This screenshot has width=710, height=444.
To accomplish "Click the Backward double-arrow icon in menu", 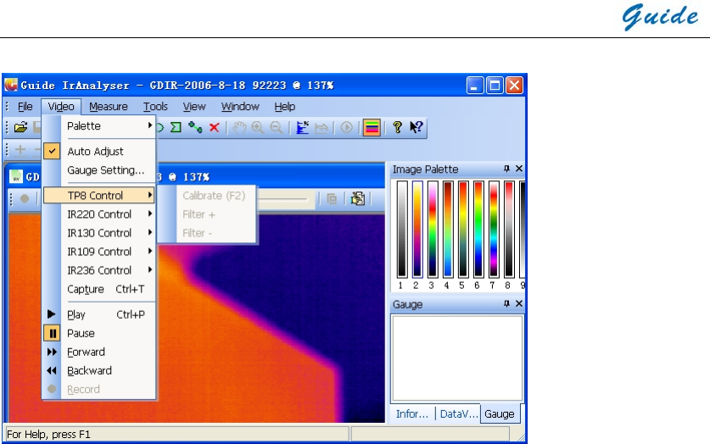I will point(52,371).
